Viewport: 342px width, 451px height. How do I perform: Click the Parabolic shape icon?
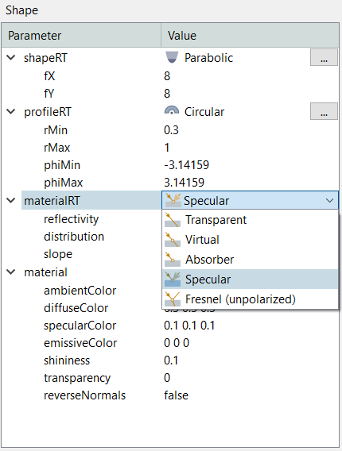click(172, 57)
